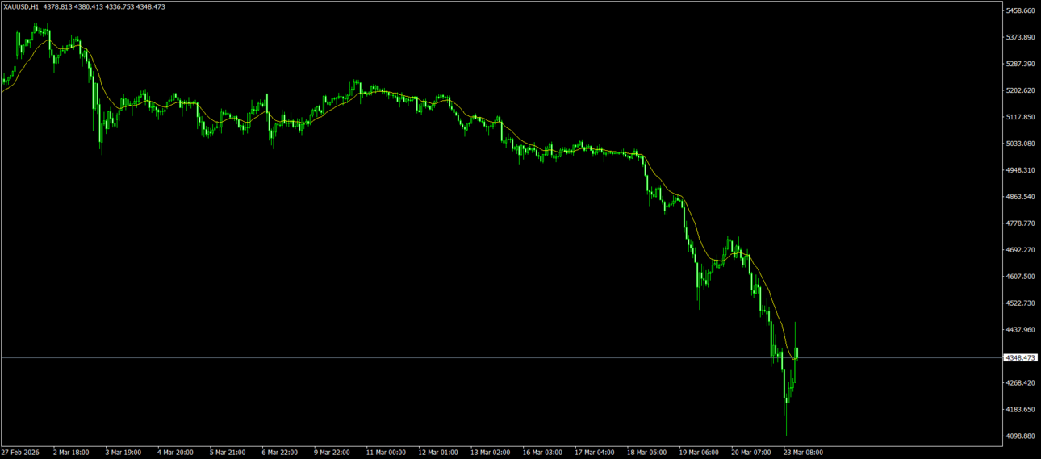1041x459 pixels.
Task: Click the 4183.650 price axis label
Action: pos(1021,410)
